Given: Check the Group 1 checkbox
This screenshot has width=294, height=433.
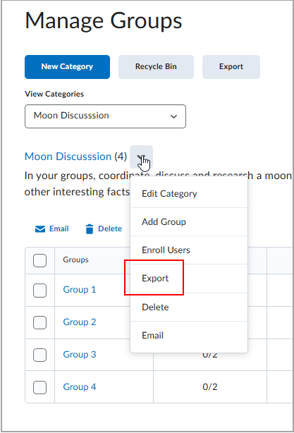Looking at the screenshot, I should 39,291.
